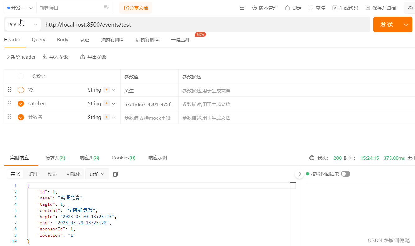Click the 导出参数 export parameters icon

[93, 57]
